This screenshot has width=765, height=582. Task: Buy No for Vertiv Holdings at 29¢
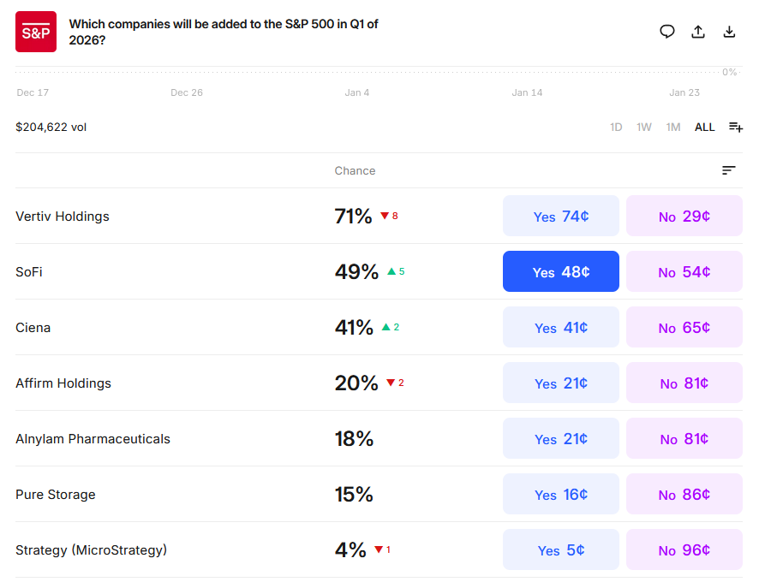684,217
